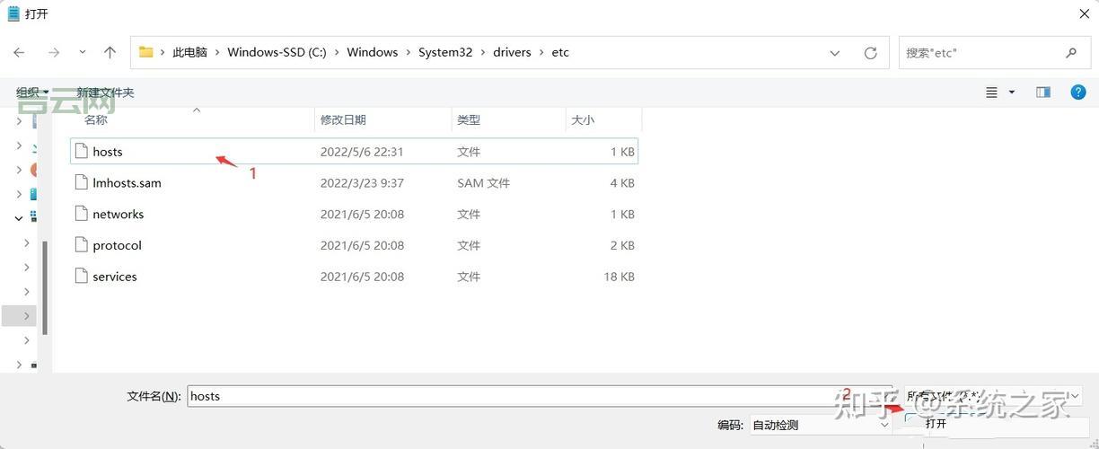The width and height of the screenshot is (1099, 449).
Task: Sort files by 修改日期 column
Action: 343,119
